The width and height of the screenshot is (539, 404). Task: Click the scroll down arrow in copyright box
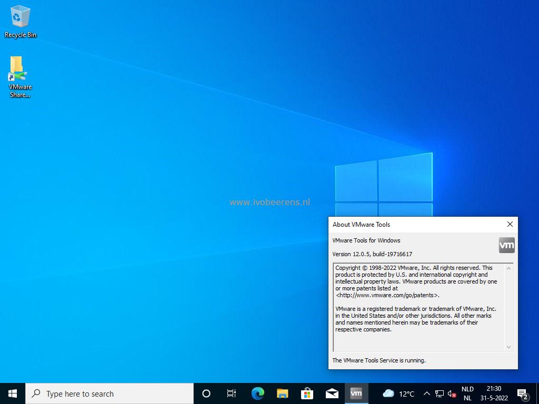click(509, 347)
